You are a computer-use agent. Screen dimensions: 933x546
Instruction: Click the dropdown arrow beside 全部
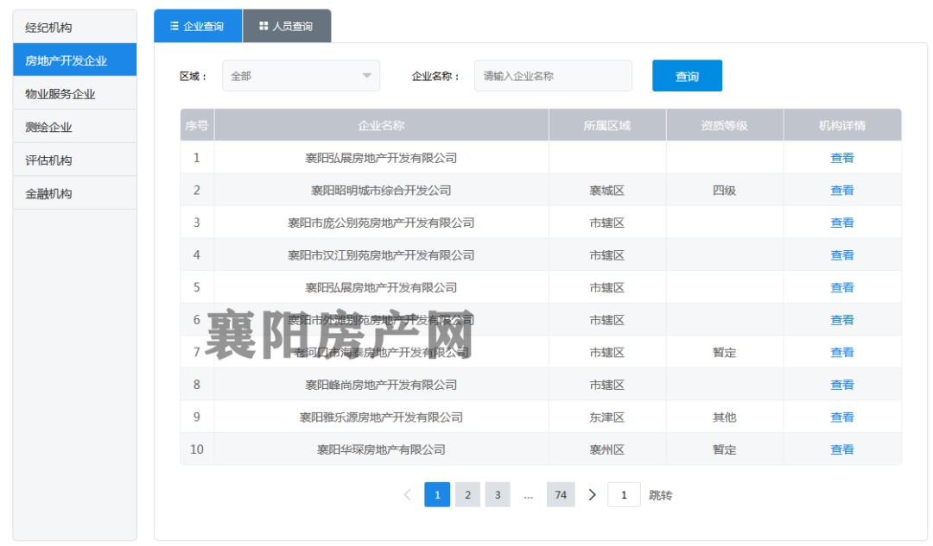pos(367,75)
